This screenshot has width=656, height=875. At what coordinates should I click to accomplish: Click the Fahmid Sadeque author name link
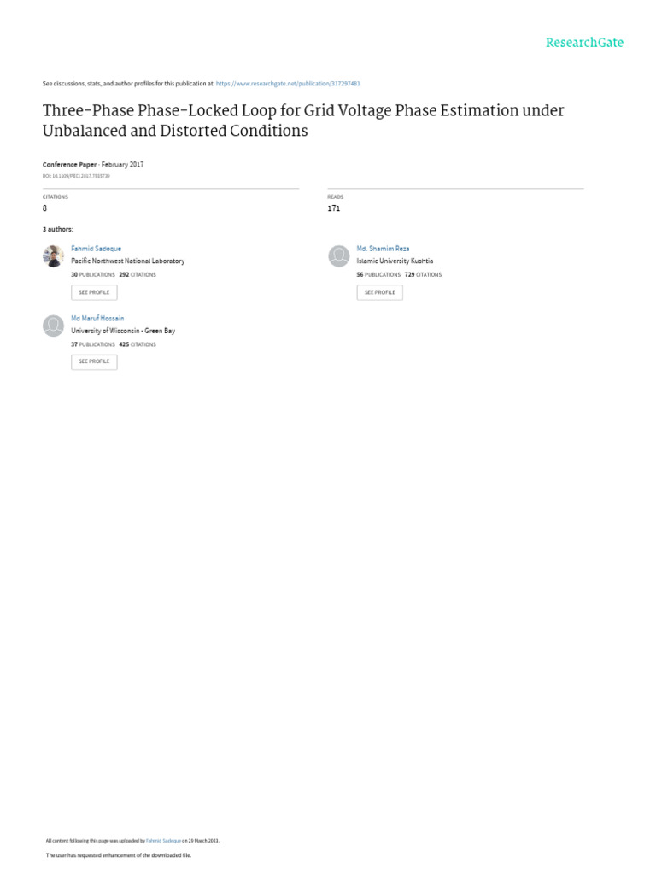point(96,249)
